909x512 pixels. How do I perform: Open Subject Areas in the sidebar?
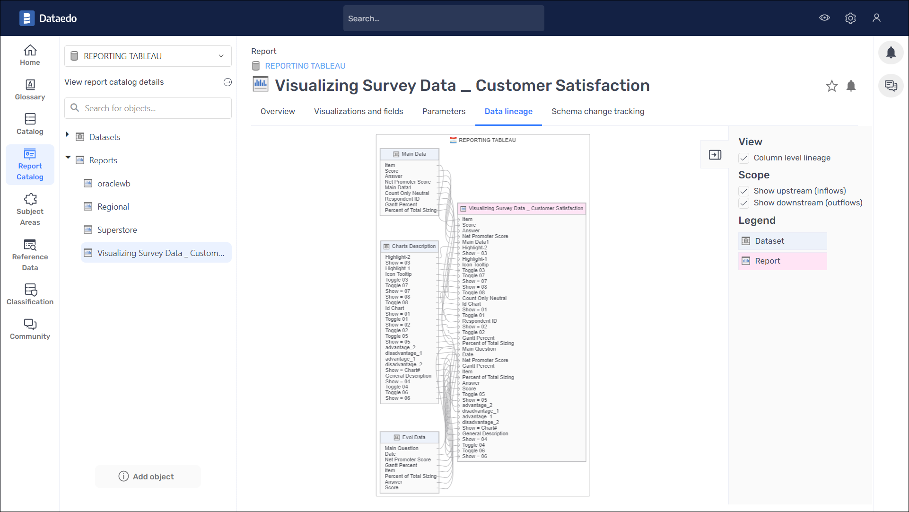(30, 210)
